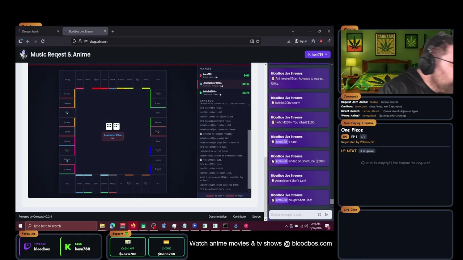
Task: Click the reader view icon in the address bar
Action: 252,42
